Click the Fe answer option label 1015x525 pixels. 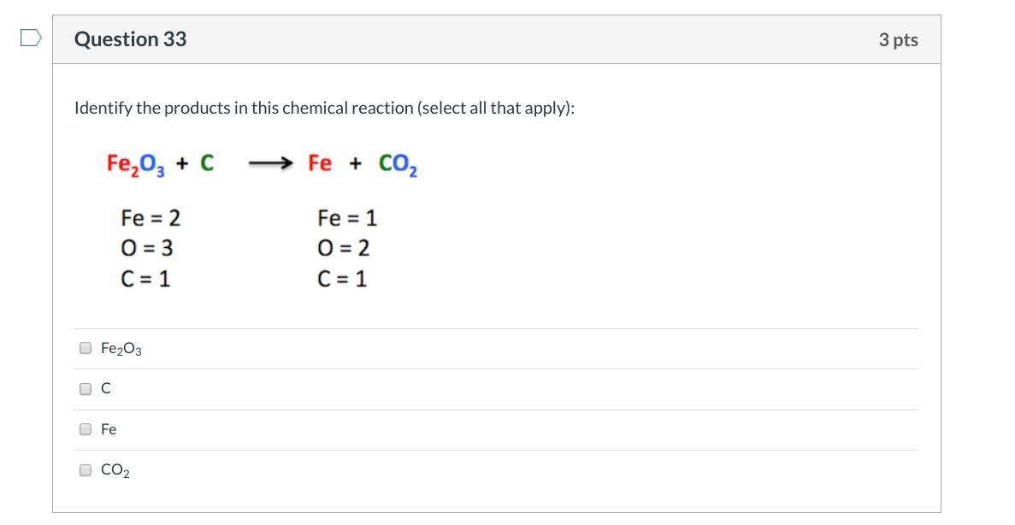[109, 429]
